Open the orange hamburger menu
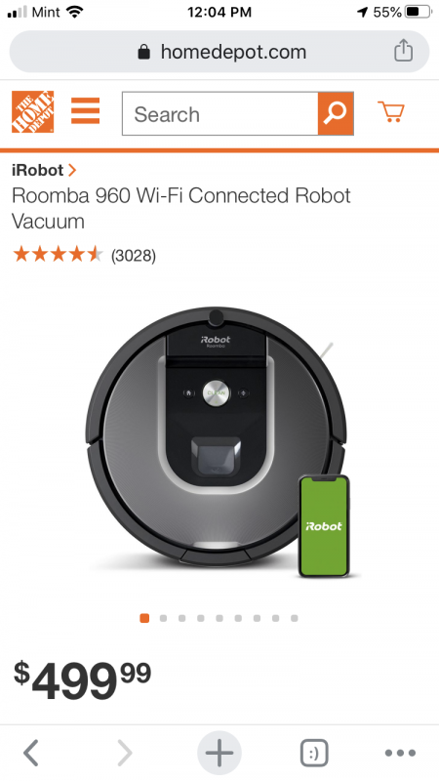Image resolution: width=439 pixels, height=781 pixels. coord(85,110)
